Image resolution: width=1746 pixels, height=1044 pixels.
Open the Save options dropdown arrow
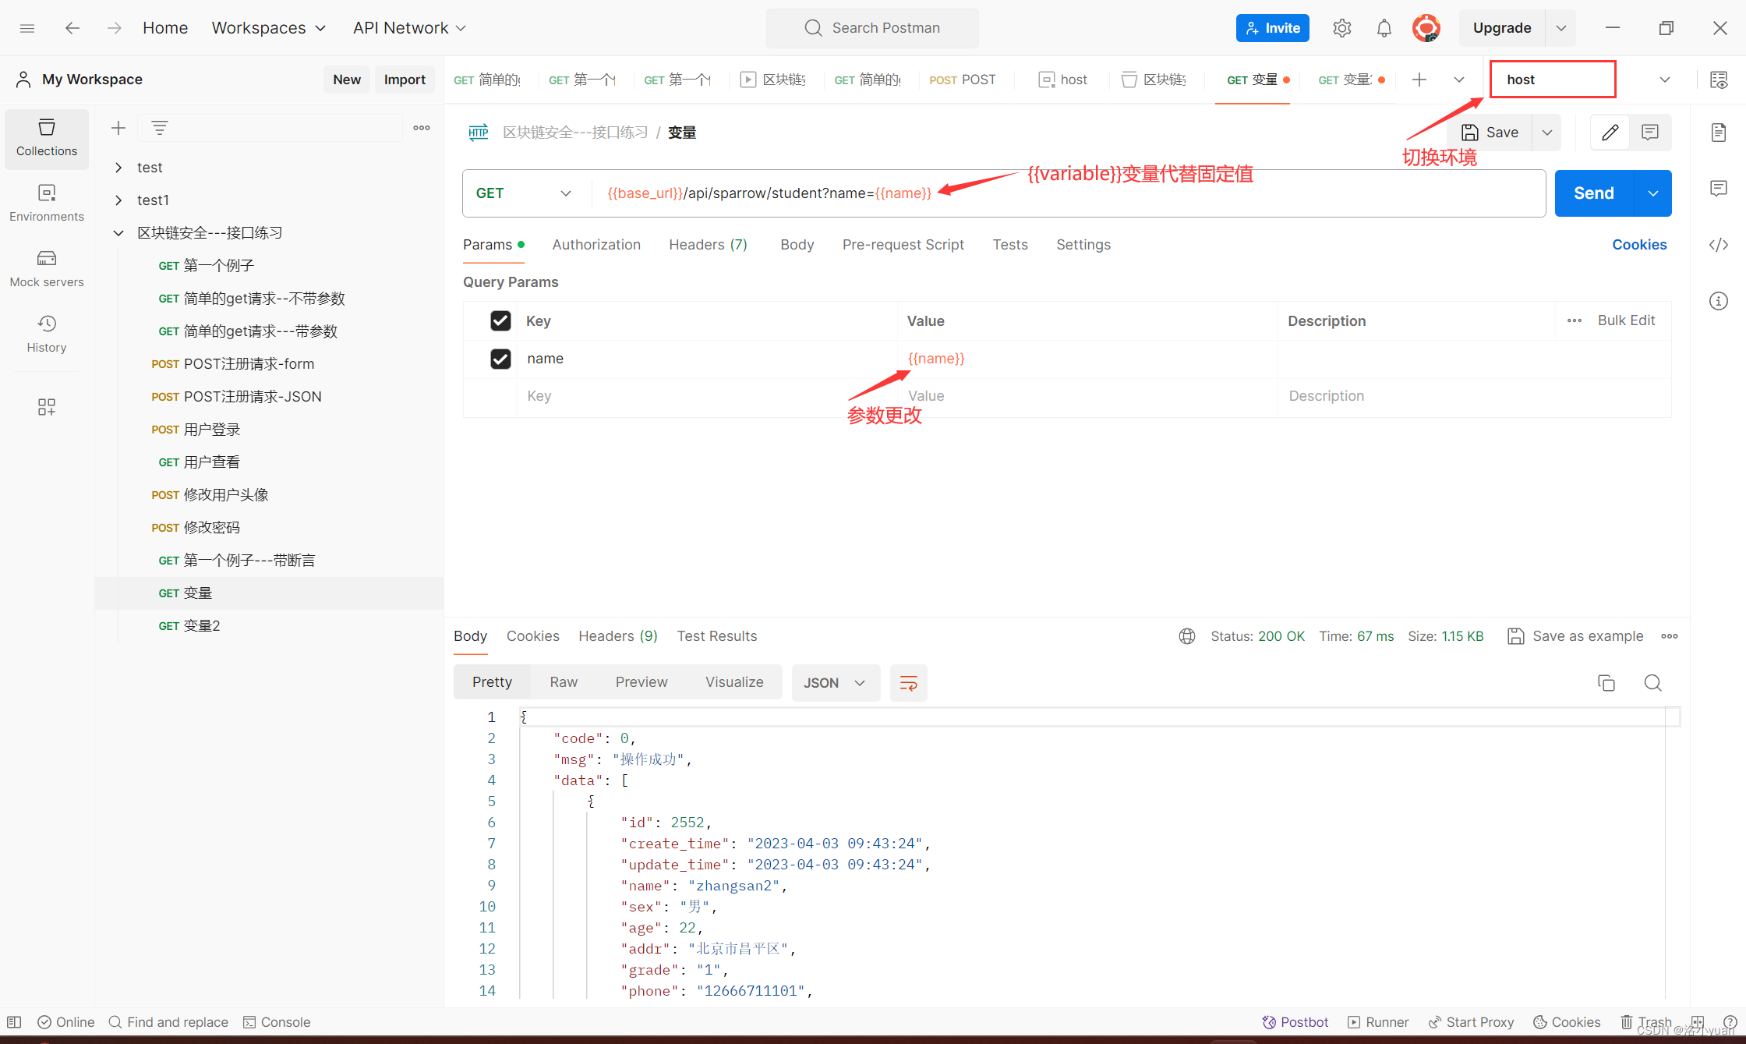pos(1547,133)
